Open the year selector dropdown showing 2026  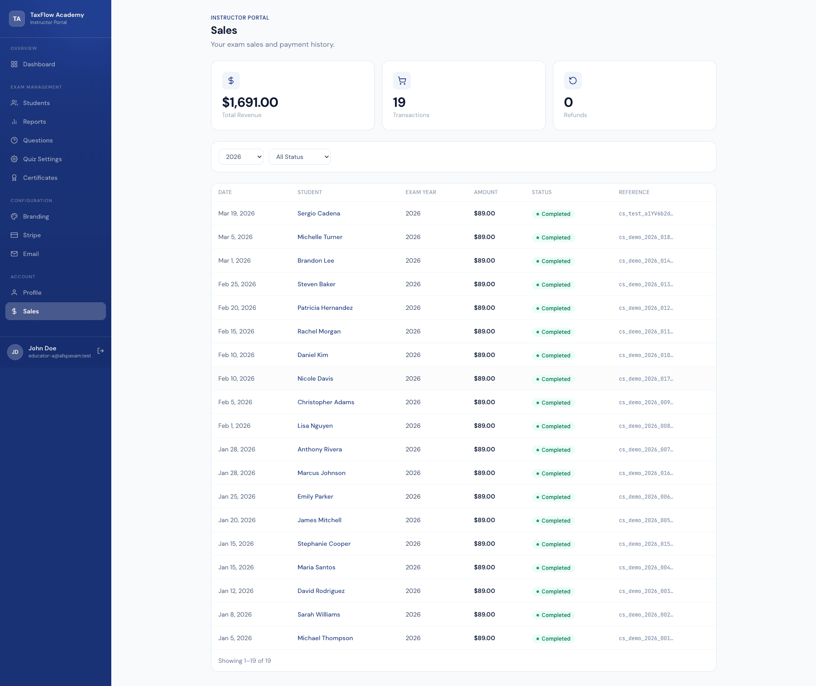pyautogui.click(x=240, y=157)
